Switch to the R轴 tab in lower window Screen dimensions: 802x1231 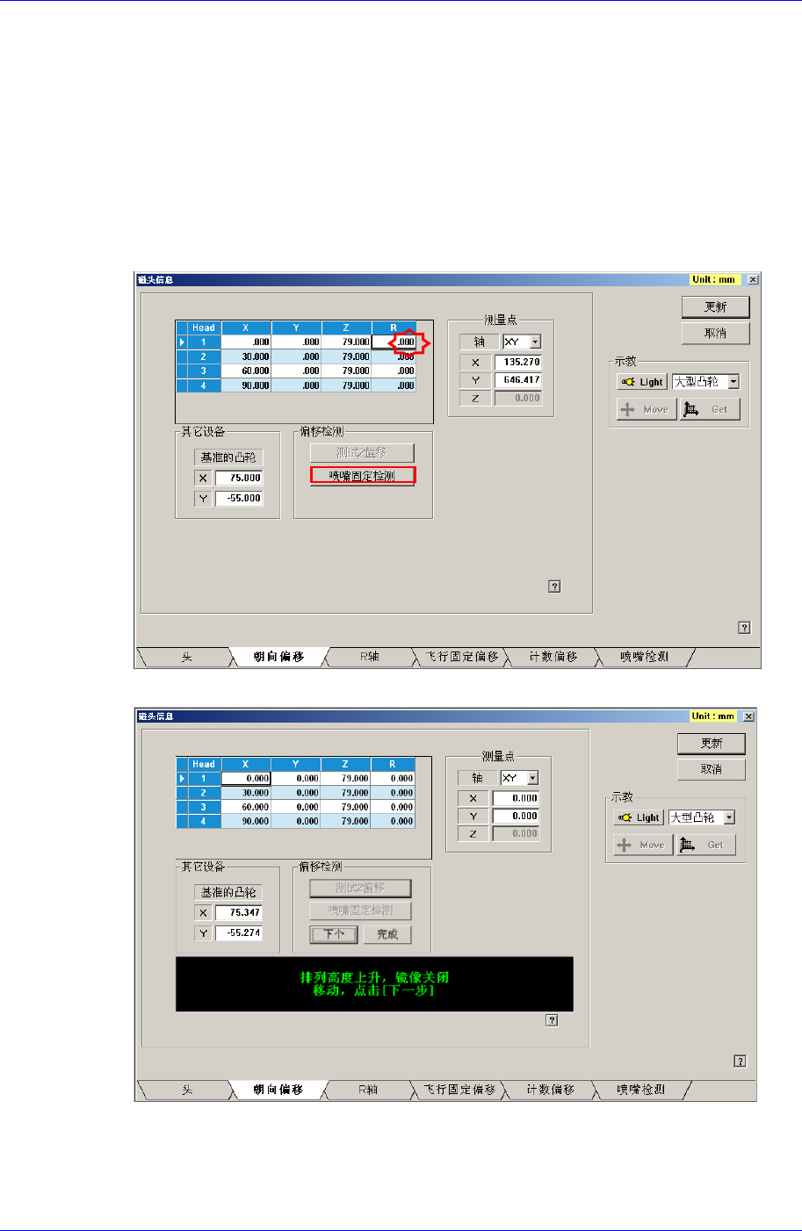click(368, 1090)
